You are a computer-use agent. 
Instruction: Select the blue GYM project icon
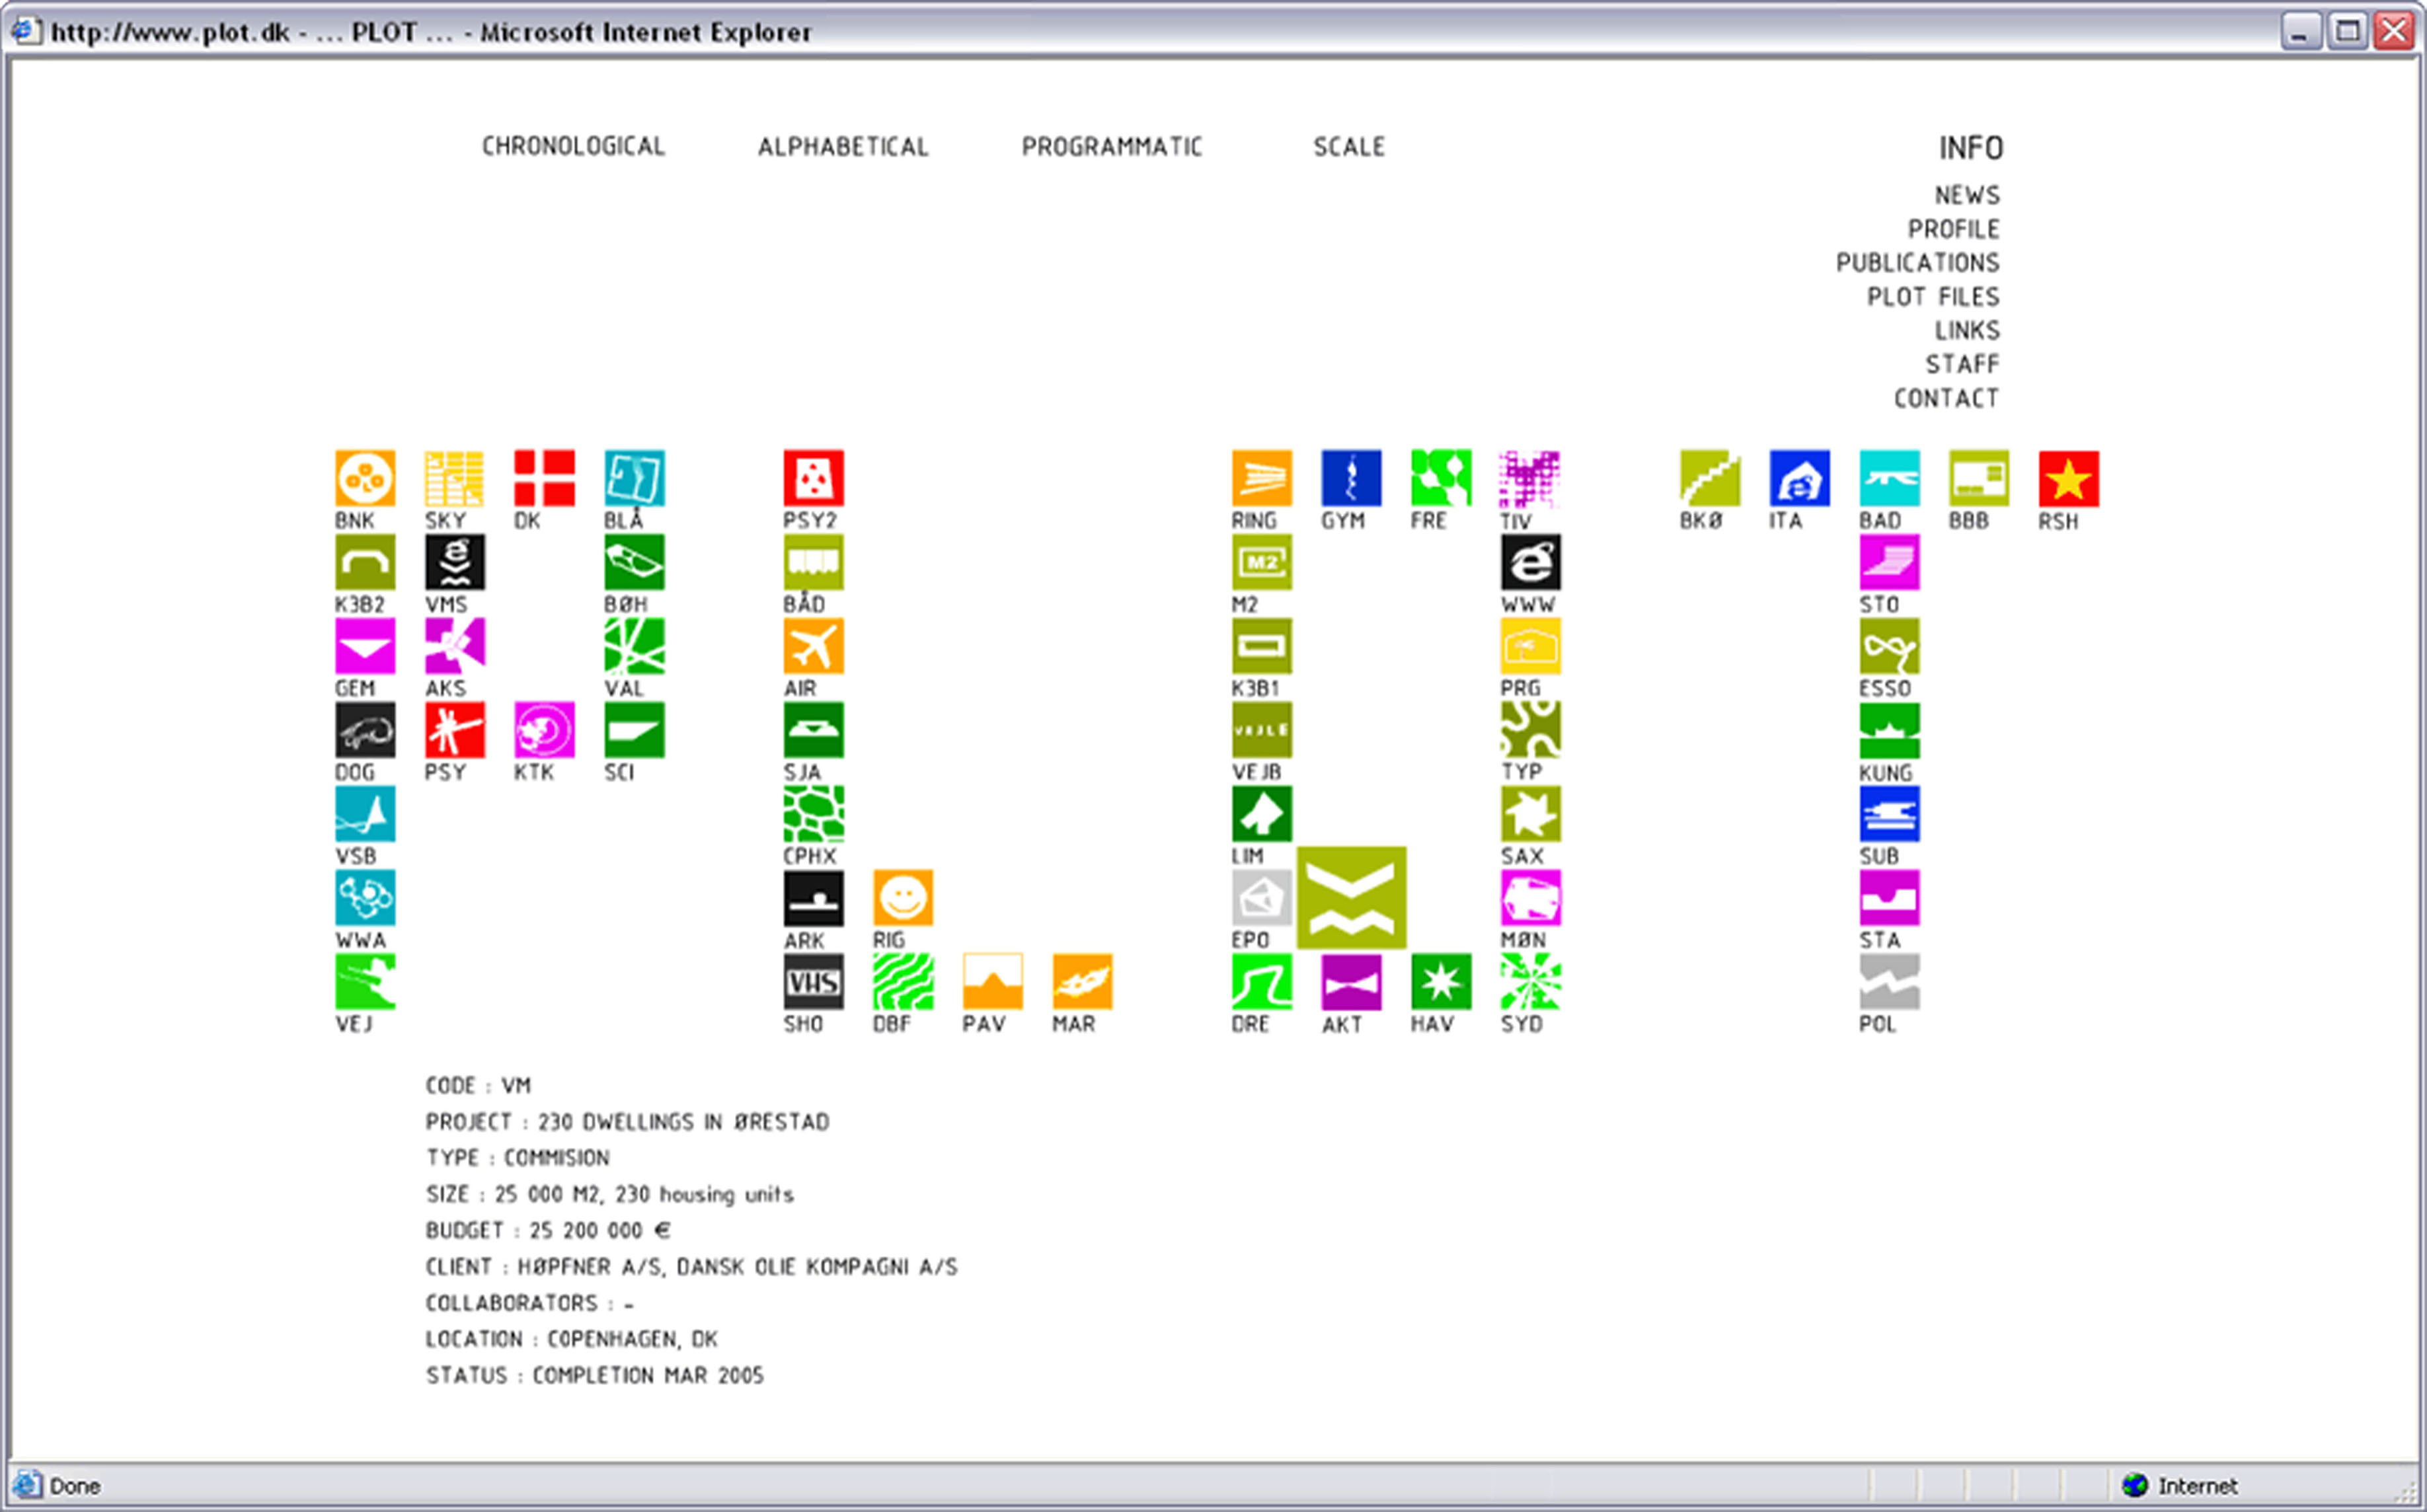pos(1351,478)
